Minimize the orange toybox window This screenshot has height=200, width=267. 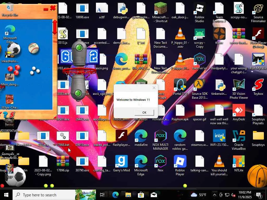coord(46,9)
